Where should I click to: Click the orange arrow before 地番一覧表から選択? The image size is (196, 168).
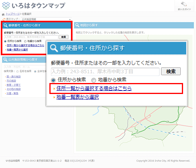(54, 97)
